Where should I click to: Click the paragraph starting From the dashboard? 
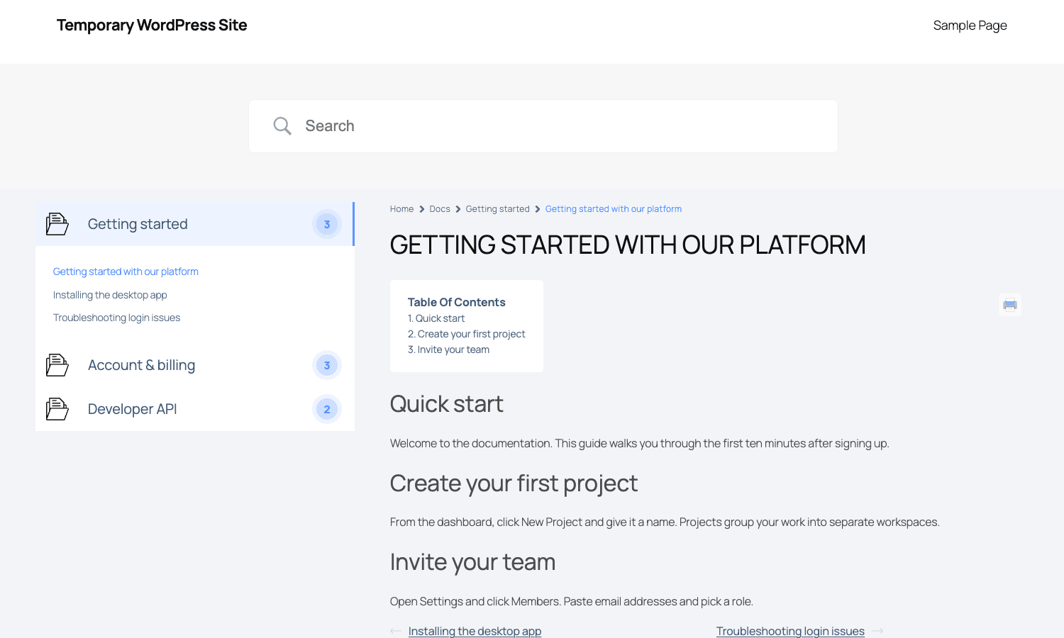(665, 522)
